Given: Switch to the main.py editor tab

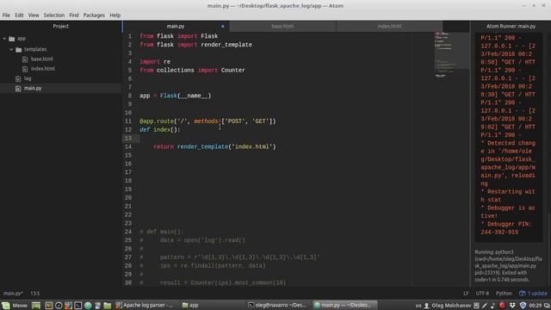Looking at the screenshot, I should coord(176,26).
